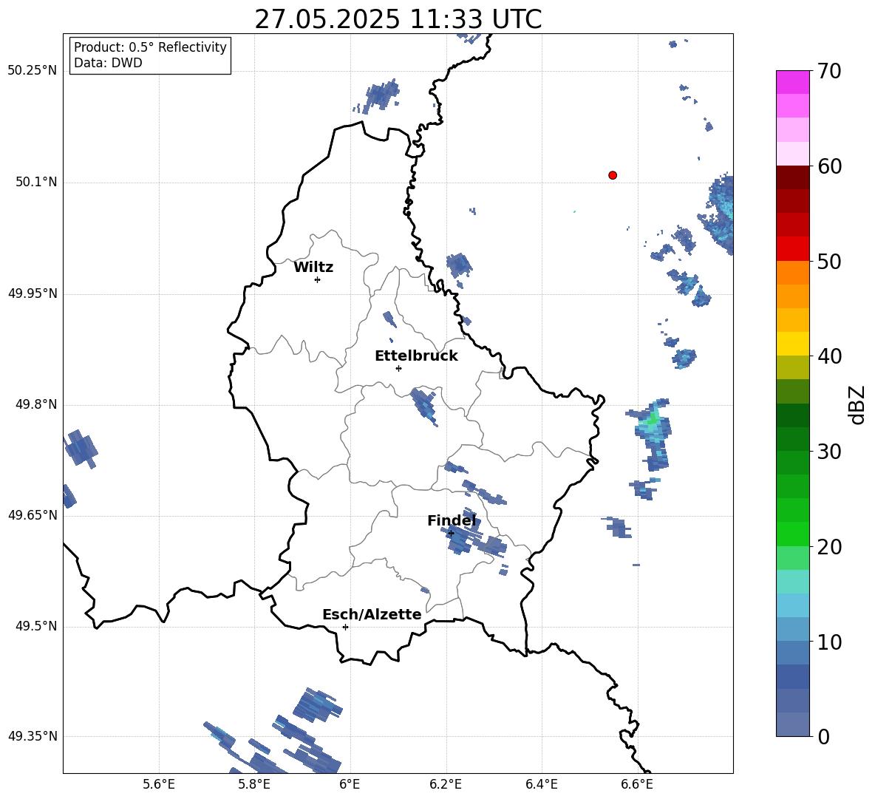Click the 49.95°N latitude label
Screen dimensions: 875x799
33,293
